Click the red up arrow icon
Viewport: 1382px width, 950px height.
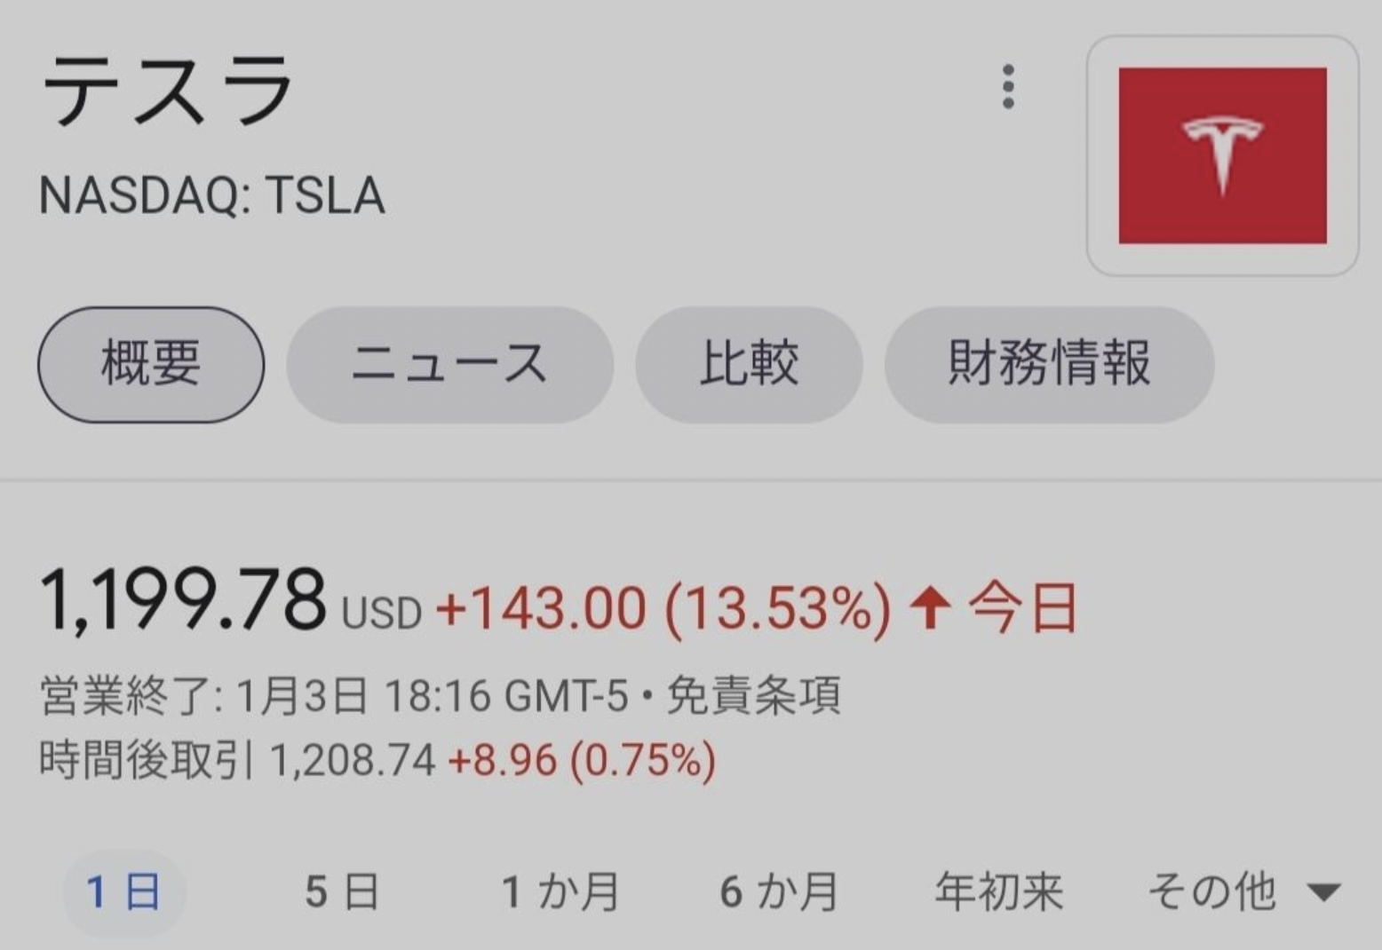click(x=930, y=608)
